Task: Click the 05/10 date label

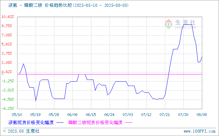Action: [17, 115]
